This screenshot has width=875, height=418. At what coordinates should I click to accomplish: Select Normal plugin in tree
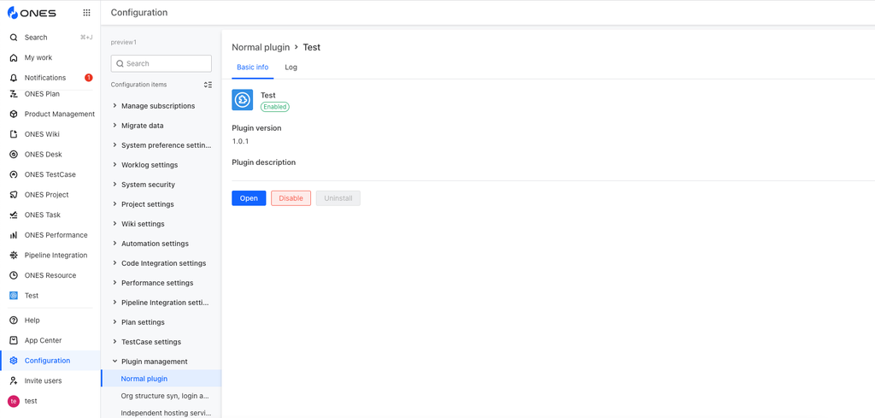[x=161, y=379]
